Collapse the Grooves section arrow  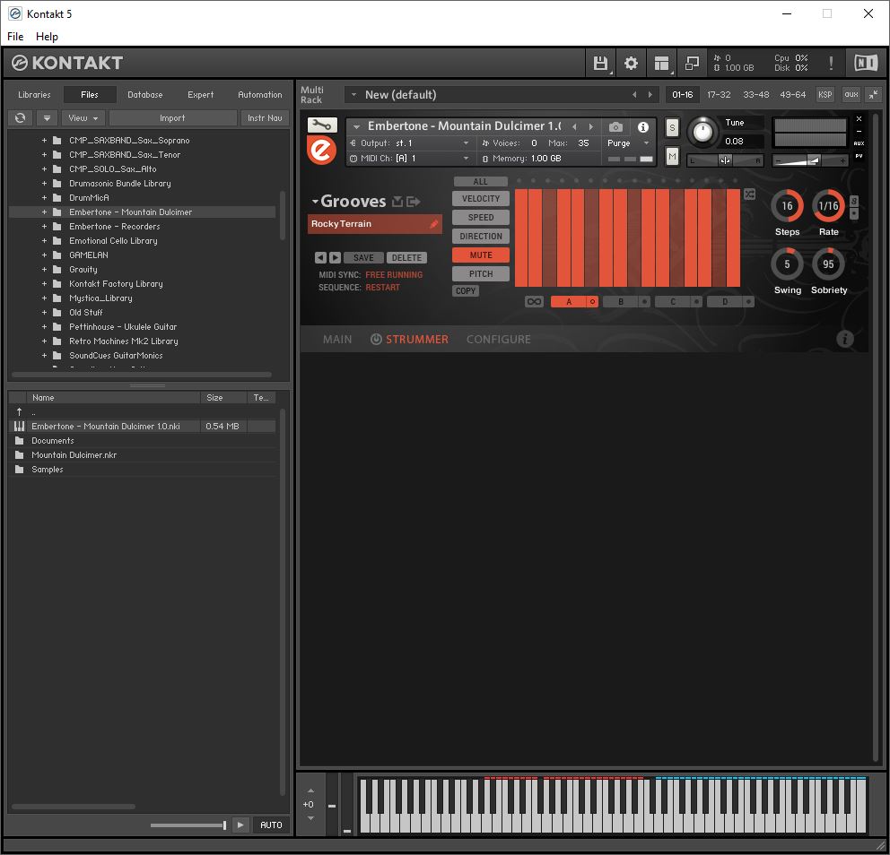tap(314, 202)
